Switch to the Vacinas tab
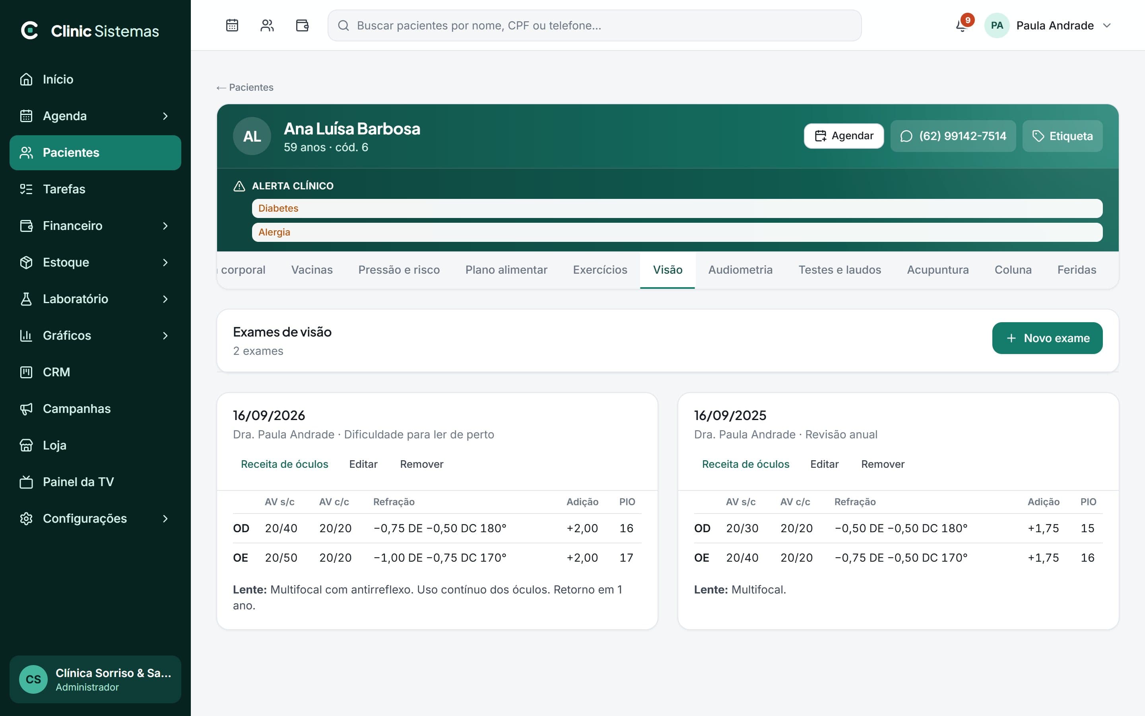Screen dimensions: 1145x716 point(312,270)
